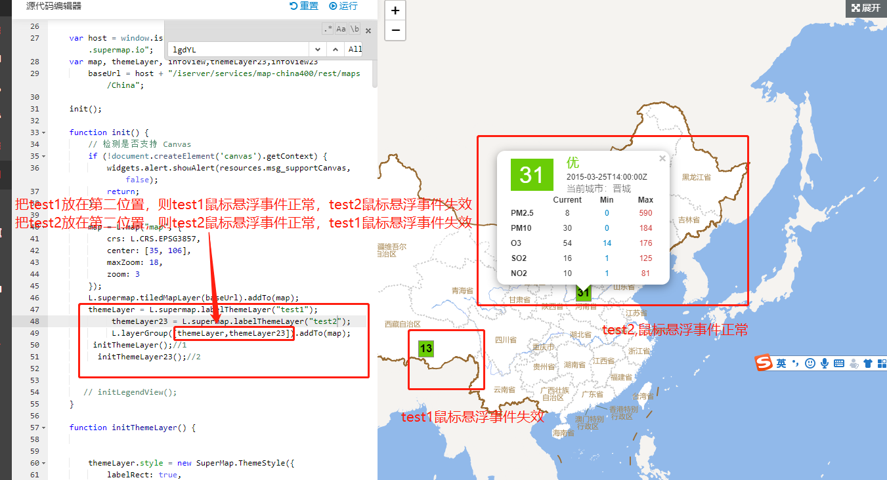Click '// initLegendView();' comment line
This screenshot has height=480, width=887.
tap(130, 392)
